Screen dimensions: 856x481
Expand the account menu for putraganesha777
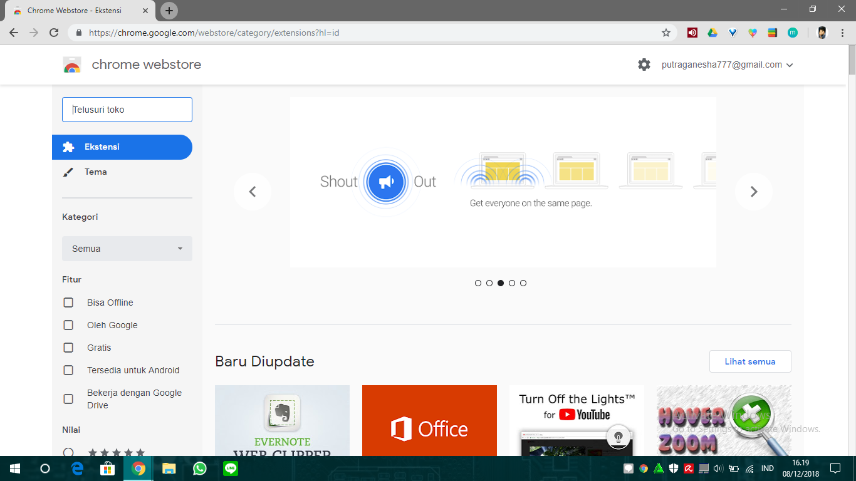[790, 65]
